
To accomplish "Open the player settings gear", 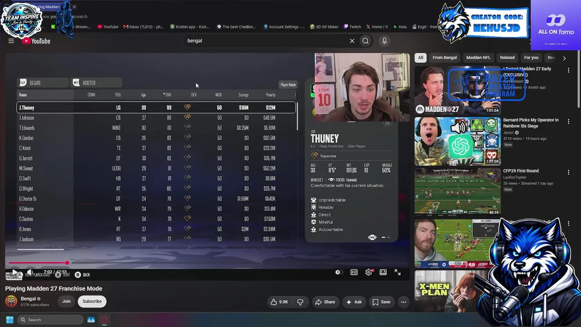I will point(369,272).
